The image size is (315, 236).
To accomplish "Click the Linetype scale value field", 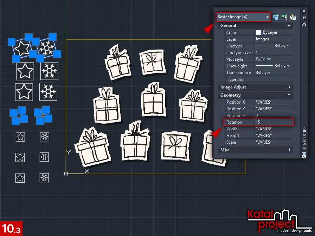I will click(274, 53).
